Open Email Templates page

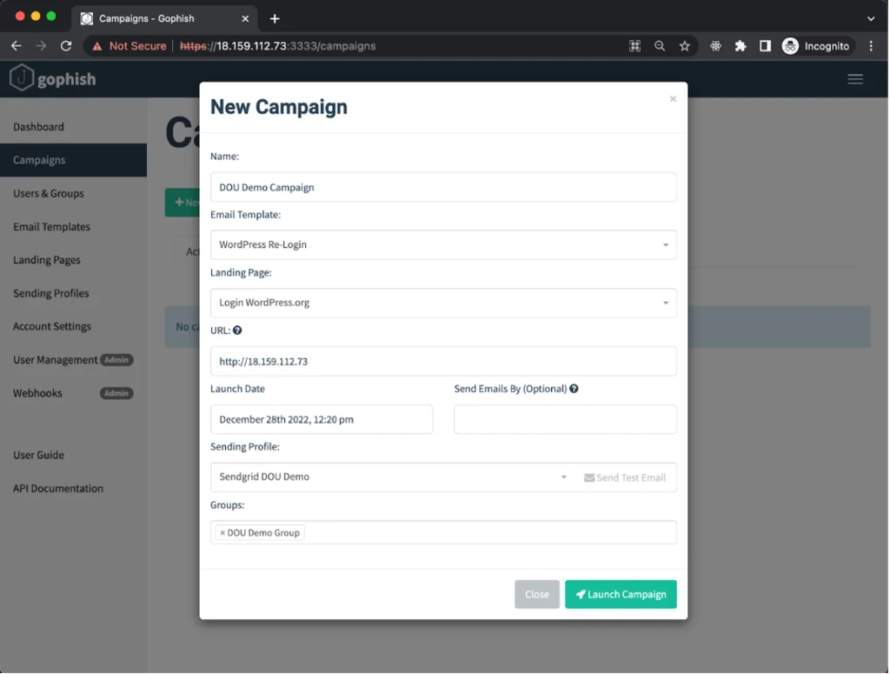point(51,227)
